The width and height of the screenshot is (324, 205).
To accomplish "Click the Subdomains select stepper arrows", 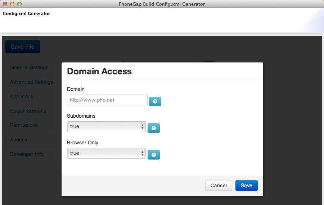I will [142, 127].
